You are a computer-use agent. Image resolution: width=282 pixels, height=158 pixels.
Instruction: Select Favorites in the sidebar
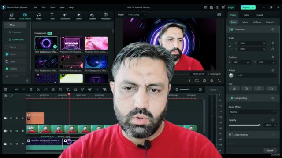pyautogui.click(x=15, y=32)
